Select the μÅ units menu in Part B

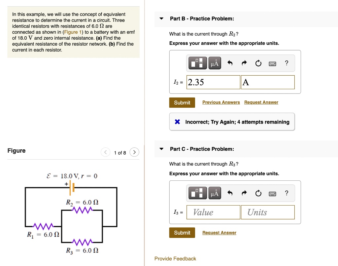[x=215, y=63]
